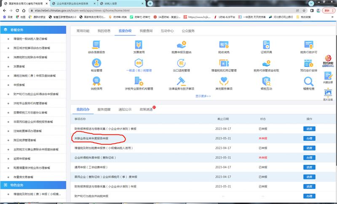Click 办理 button for 关联业务往来年度报告申报
This screenshot has width=337, height=204.
click(309, 138)
